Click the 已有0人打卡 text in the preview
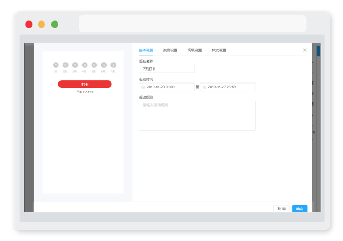The image size is (343, 241). coord(85,92)
